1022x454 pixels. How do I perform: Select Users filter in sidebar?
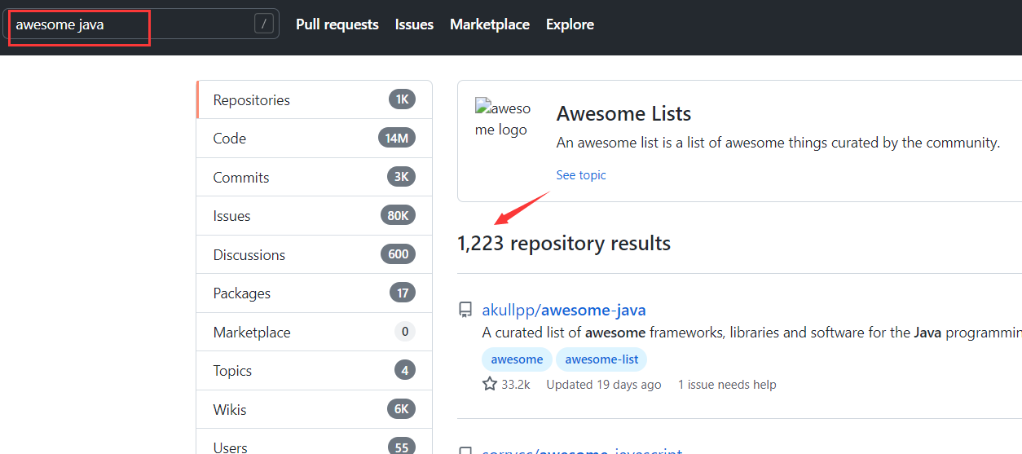point(315,442)
